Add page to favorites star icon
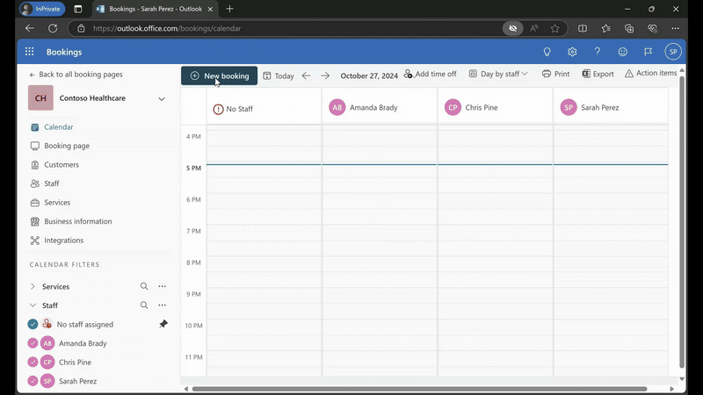This screenshot has height=395, width=703. 555,28
